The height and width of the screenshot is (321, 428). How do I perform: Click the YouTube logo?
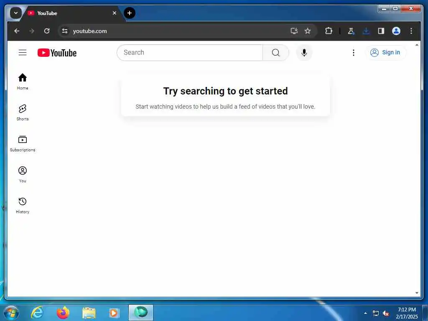coord(57,53)
